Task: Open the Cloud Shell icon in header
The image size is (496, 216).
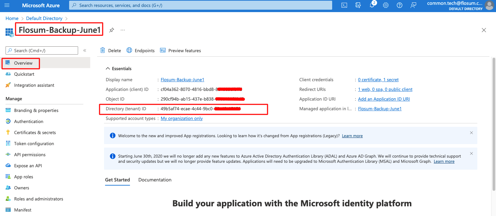Action: point(344,5)
